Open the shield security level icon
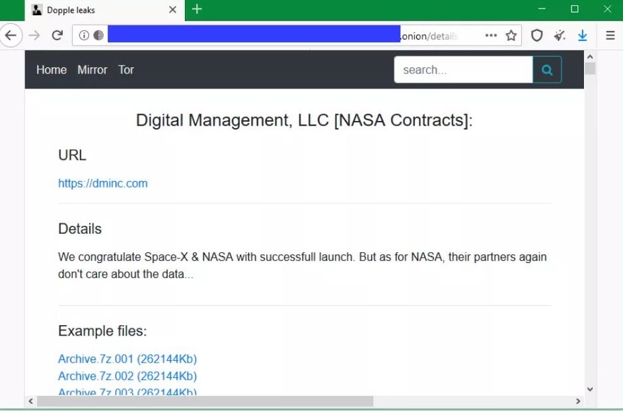This screenshot has height=411, width=623. [x=537, y=36]
